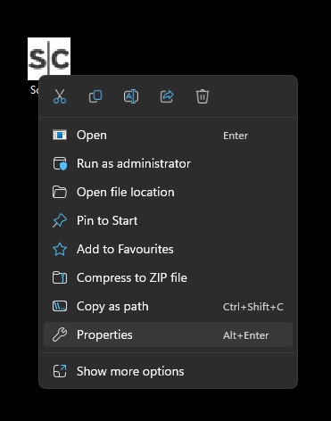The image size is (331, 421).
Task: Choose Add to Favourites
Action: pyautogui.click(x=168, y=250)
